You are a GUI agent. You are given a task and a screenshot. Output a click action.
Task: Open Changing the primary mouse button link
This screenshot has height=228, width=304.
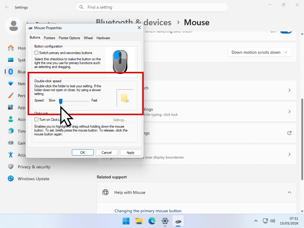click(x=148, y=211)
